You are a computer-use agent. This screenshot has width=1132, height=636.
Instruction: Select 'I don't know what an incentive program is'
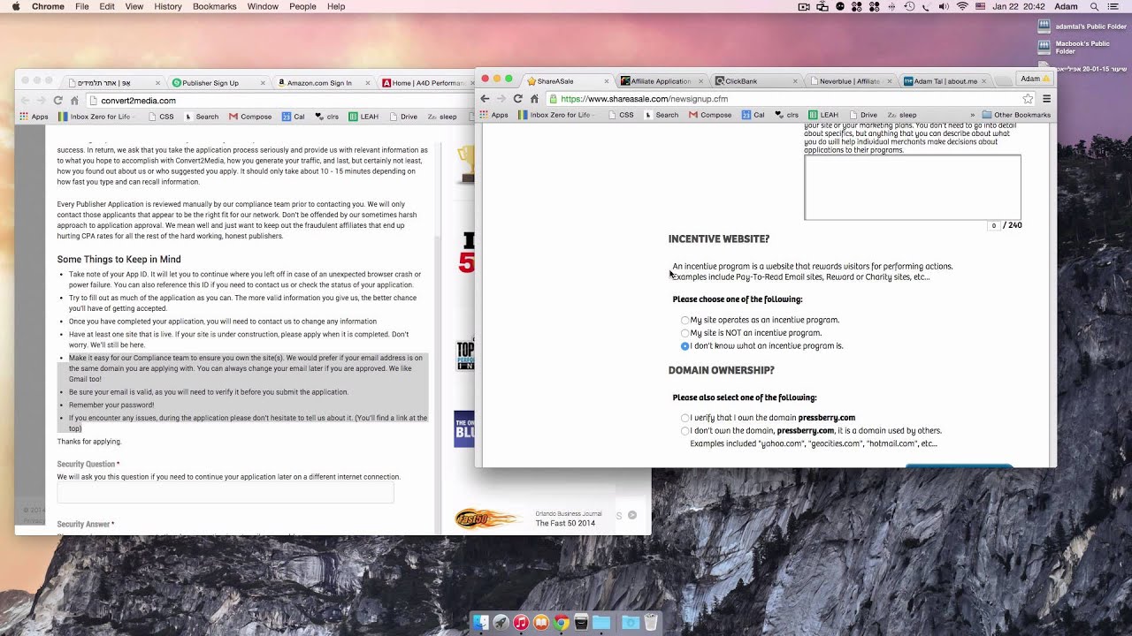pyautogui.click(x=685, y=346)
